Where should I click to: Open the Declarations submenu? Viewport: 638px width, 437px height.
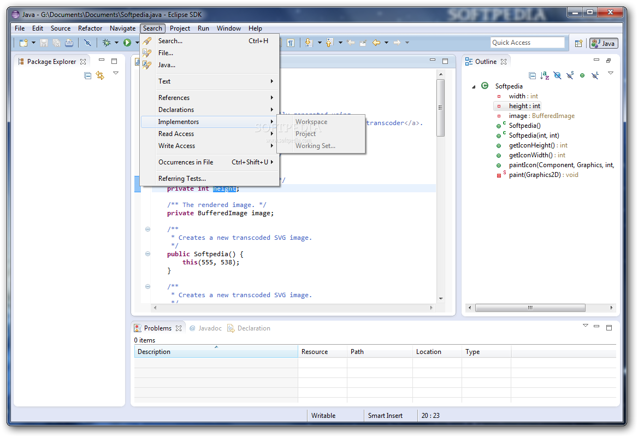click(210, 110)
